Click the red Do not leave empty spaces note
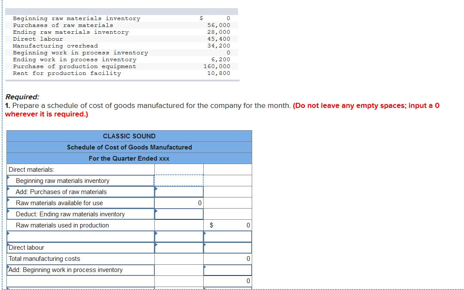The image size is (464, 290). 222,110
